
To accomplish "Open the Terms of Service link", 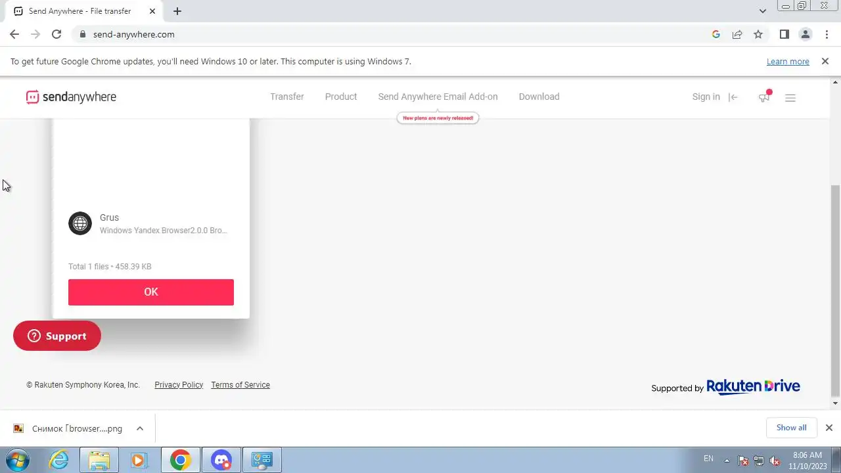I will coord(240,385).
